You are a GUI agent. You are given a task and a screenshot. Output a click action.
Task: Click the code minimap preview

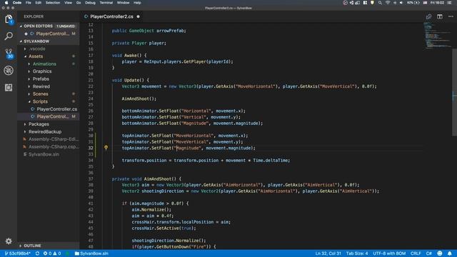437,35
